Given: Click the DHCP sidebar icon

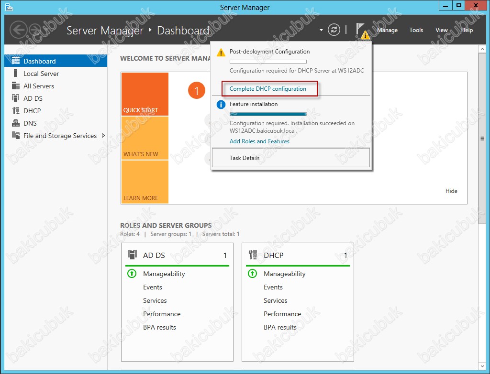Looking at the screenshot, I should point(16,110).
